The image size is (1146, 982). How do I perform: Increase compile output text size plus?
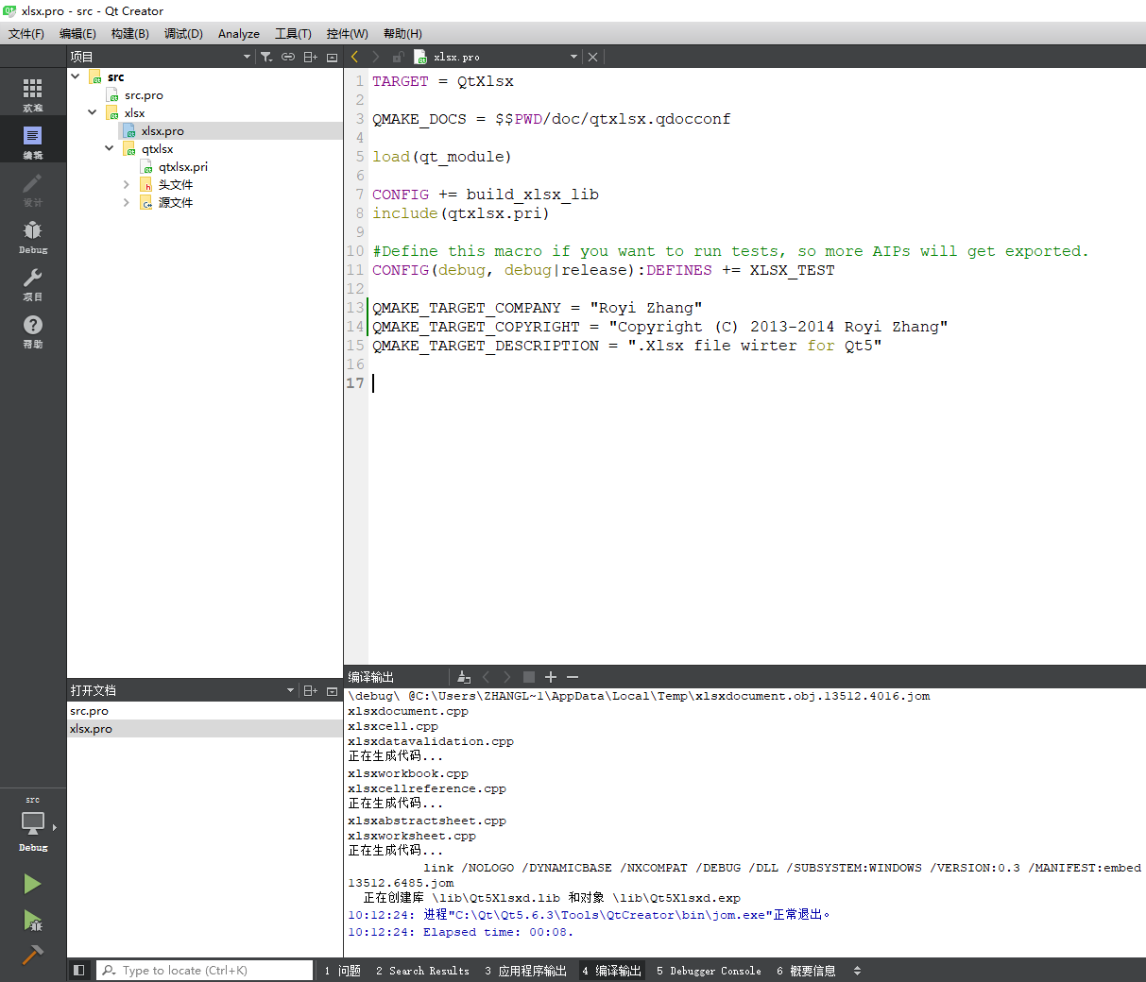(551, 677)
